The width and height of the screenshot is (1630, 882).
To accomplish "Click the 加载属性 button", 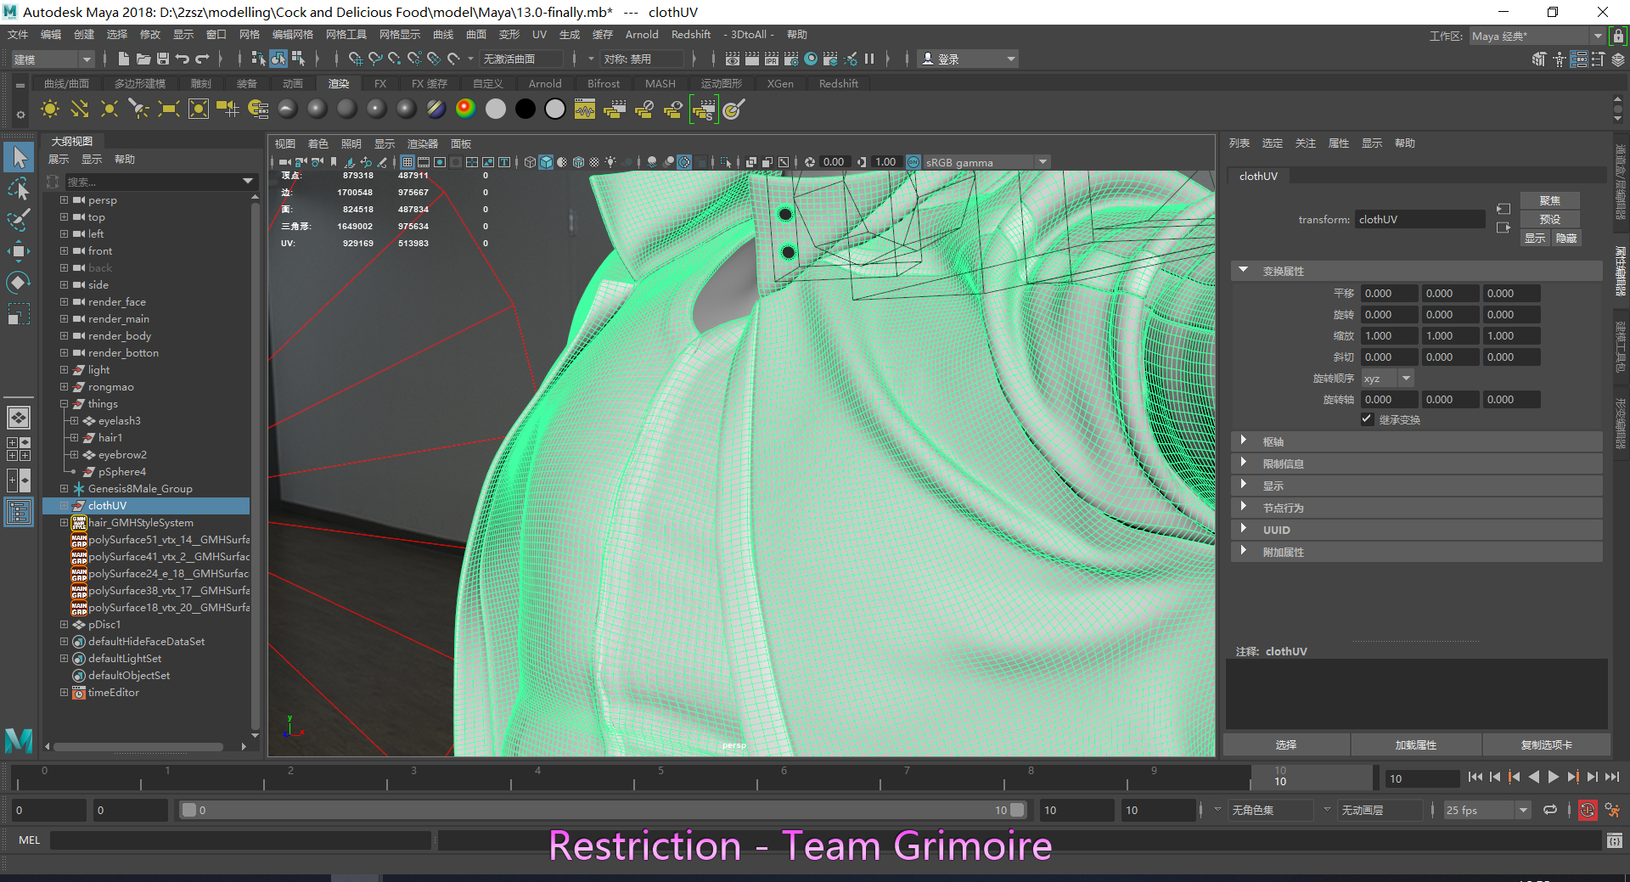I will [x=1415, y=744].
